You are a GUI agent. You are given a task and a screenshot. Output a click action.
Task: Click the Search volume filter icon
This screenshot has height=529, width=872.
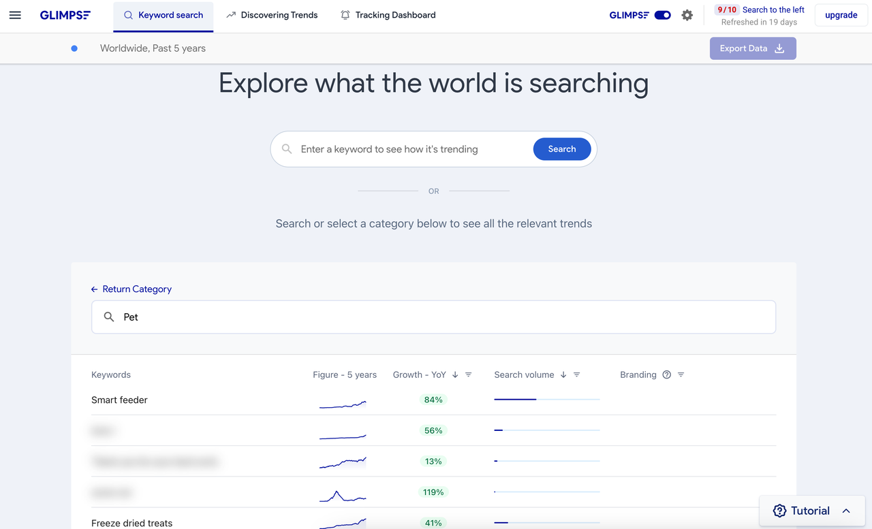[576, 375]
